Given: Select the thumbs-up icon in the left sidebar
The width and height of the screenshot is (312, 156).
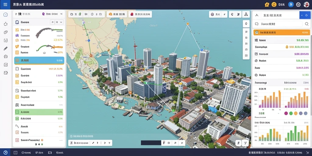Looking at the screenshot, I should (x=5, y=24).
